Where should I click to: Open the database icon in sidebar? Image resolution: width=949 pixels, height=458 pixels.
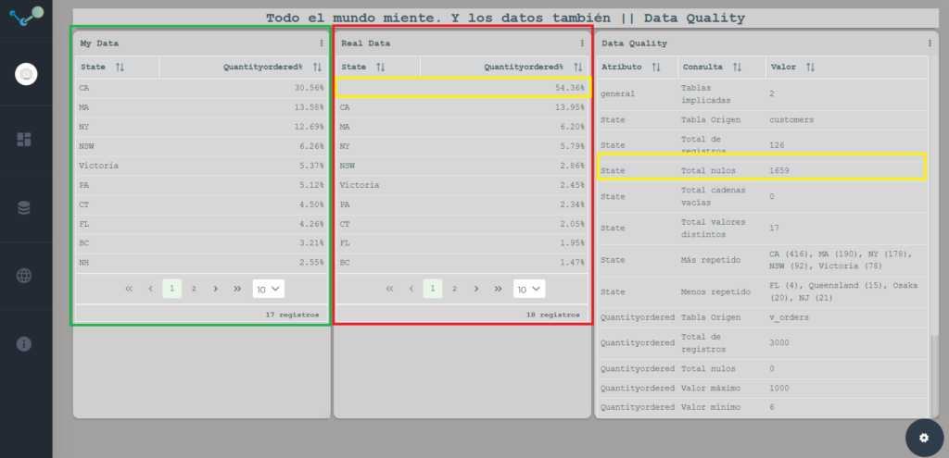click(x=24, y=208)
